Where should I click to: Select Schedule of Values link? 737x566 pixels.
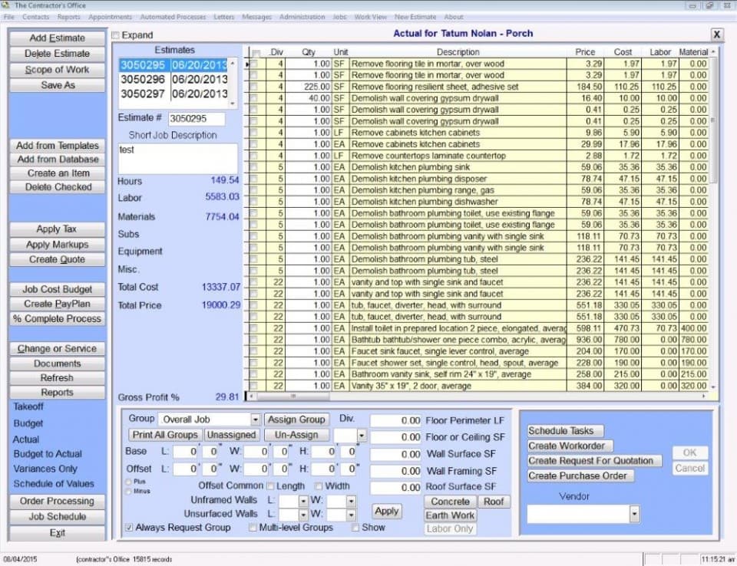point(54,484)
